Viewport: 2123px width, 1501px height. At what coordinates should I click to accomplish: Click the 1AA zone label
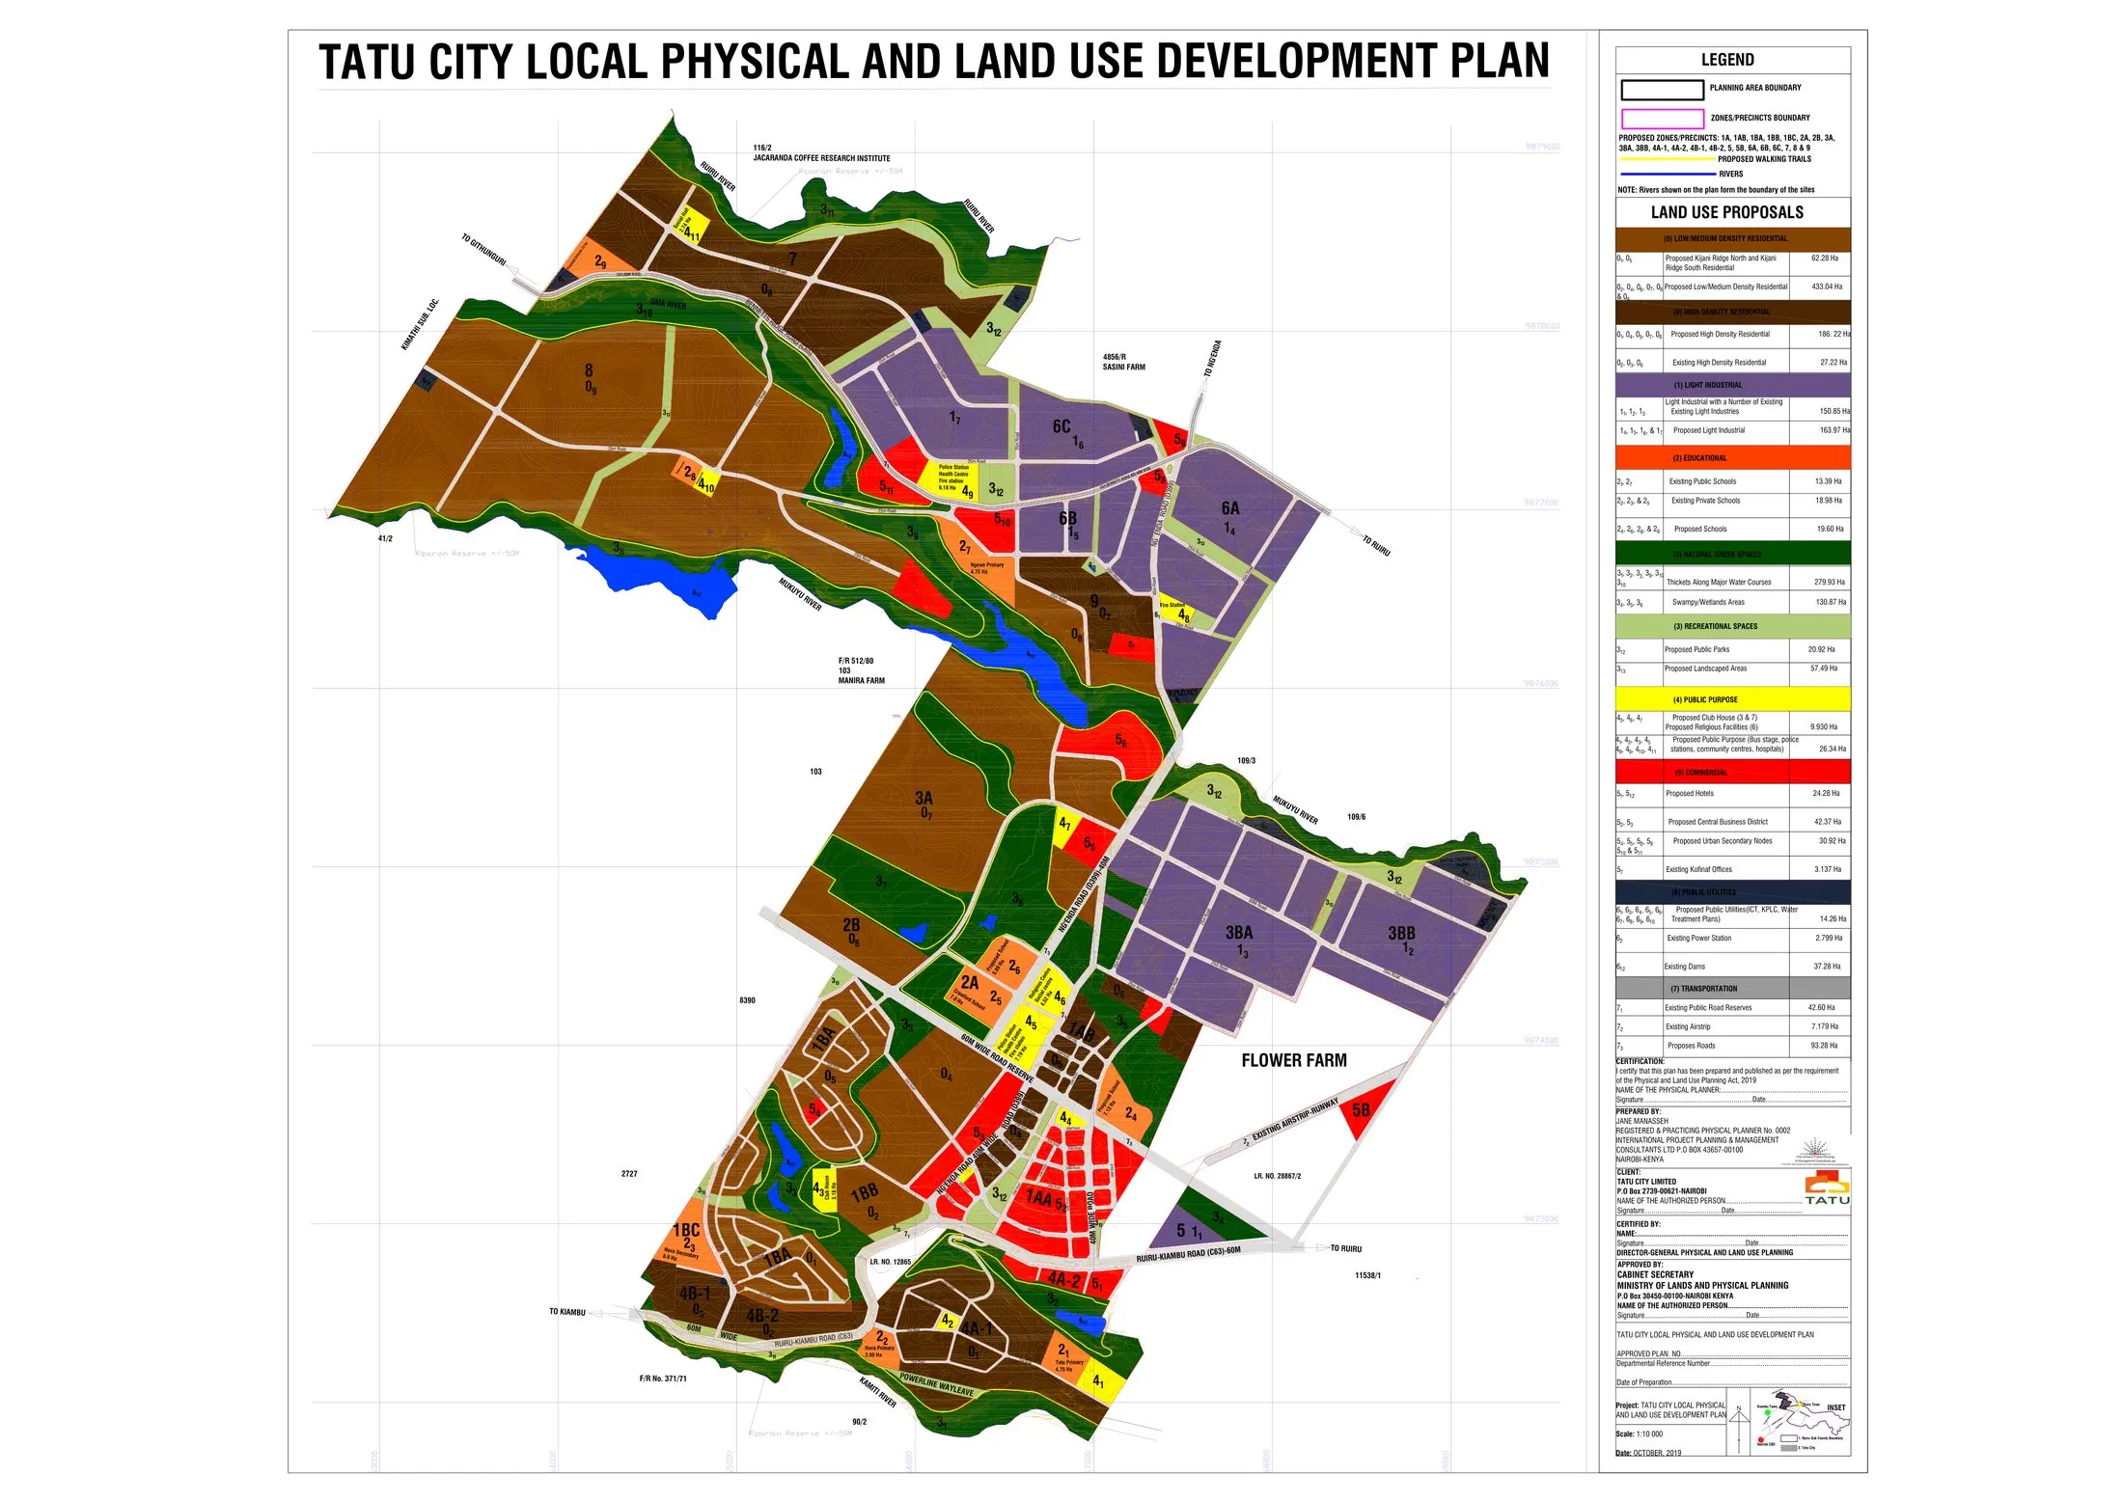[x=1038, y=1198]
